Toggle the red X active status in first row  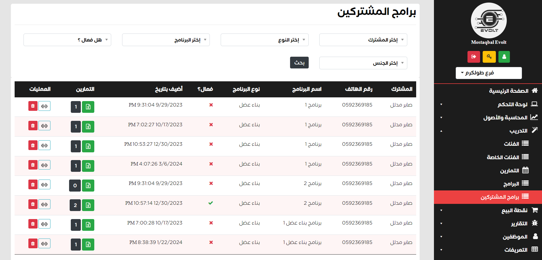pyautogui.click(x=211, y=105)
